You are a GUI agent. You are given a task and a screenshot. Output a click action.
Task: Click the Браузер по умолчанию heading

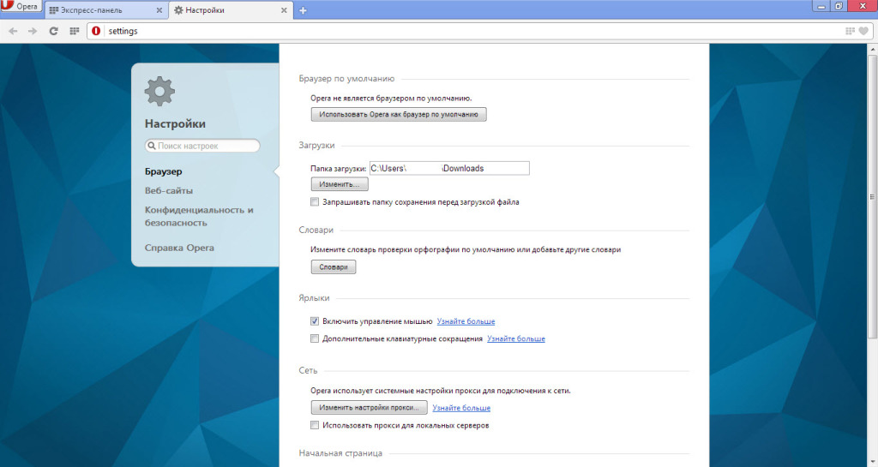pyautogui.click(x=346, y=79)
